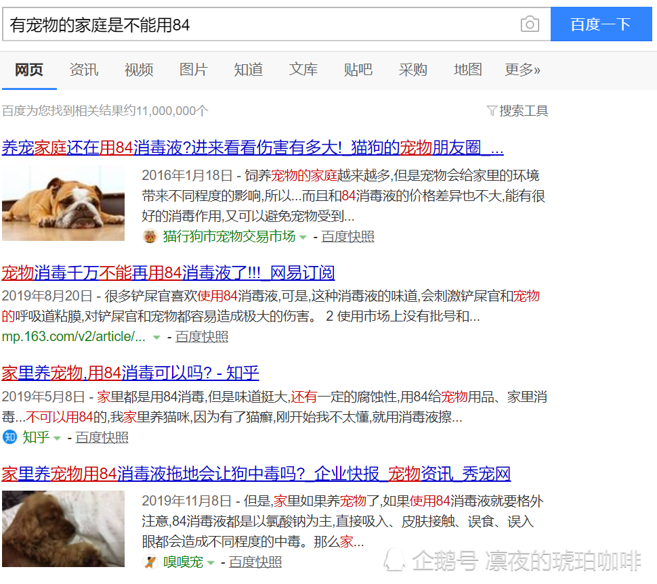Switch to the 视频 tab
This screenshot has width=657, height=584.
pos(139,70)
